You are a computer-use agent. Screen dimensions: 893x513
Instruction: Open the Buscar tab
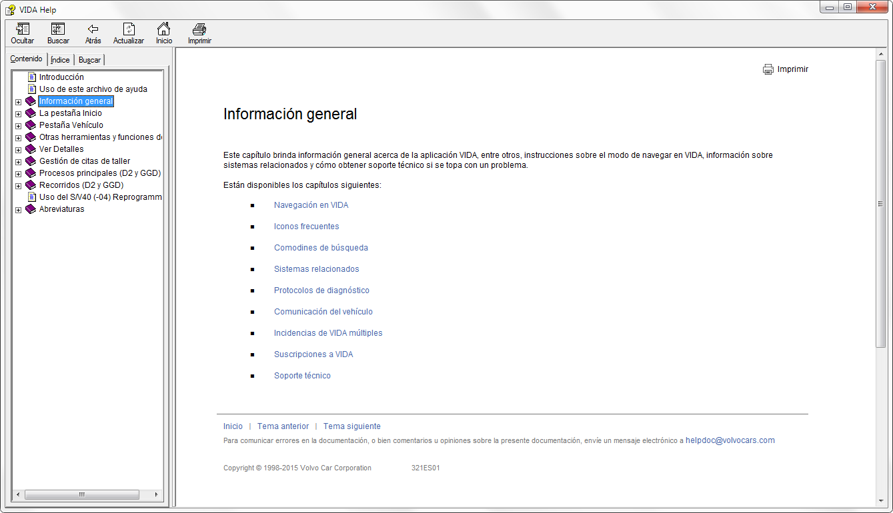coord(89,60)
